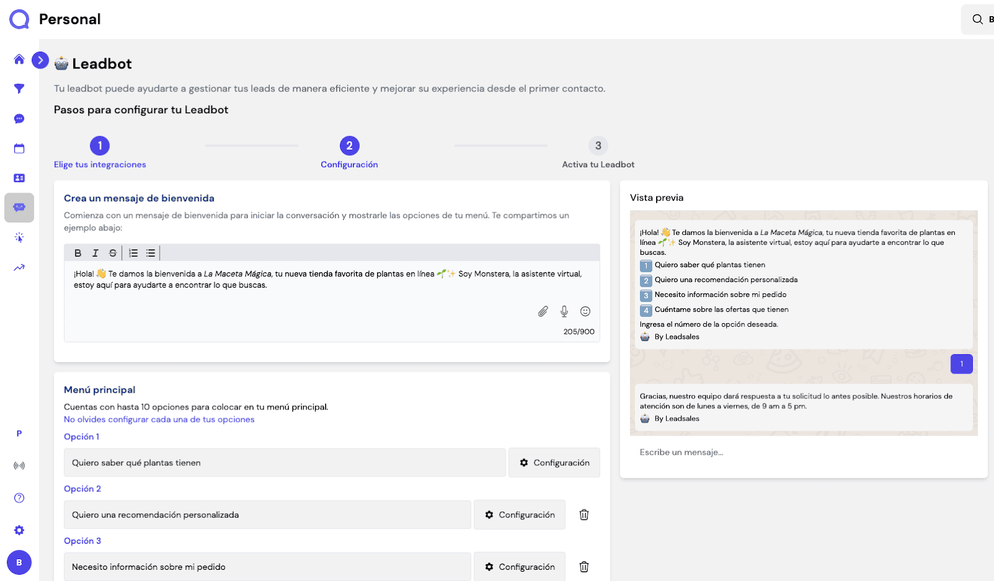Toggle strikethrough formatting in message editor

point(112,253)
